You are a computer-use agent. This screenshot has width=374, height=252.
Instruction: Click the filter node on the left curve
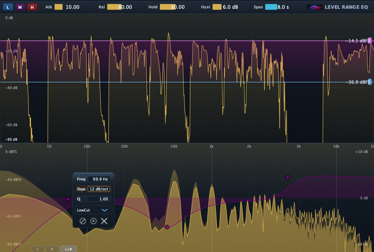68,199
